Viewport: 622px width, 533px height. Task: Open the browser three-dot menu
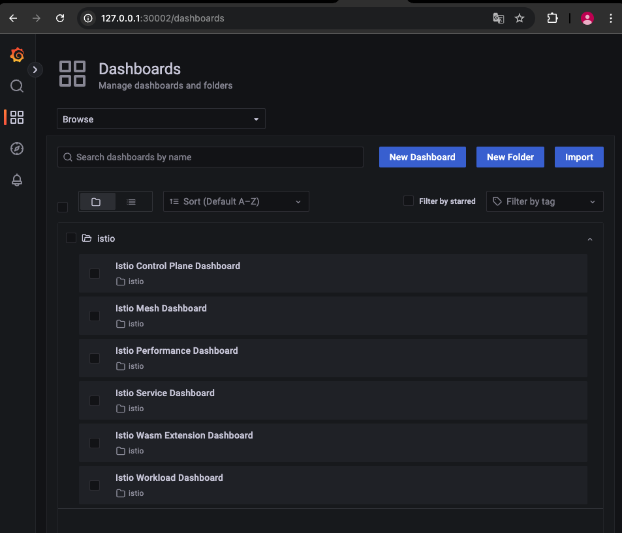point(610,18)
